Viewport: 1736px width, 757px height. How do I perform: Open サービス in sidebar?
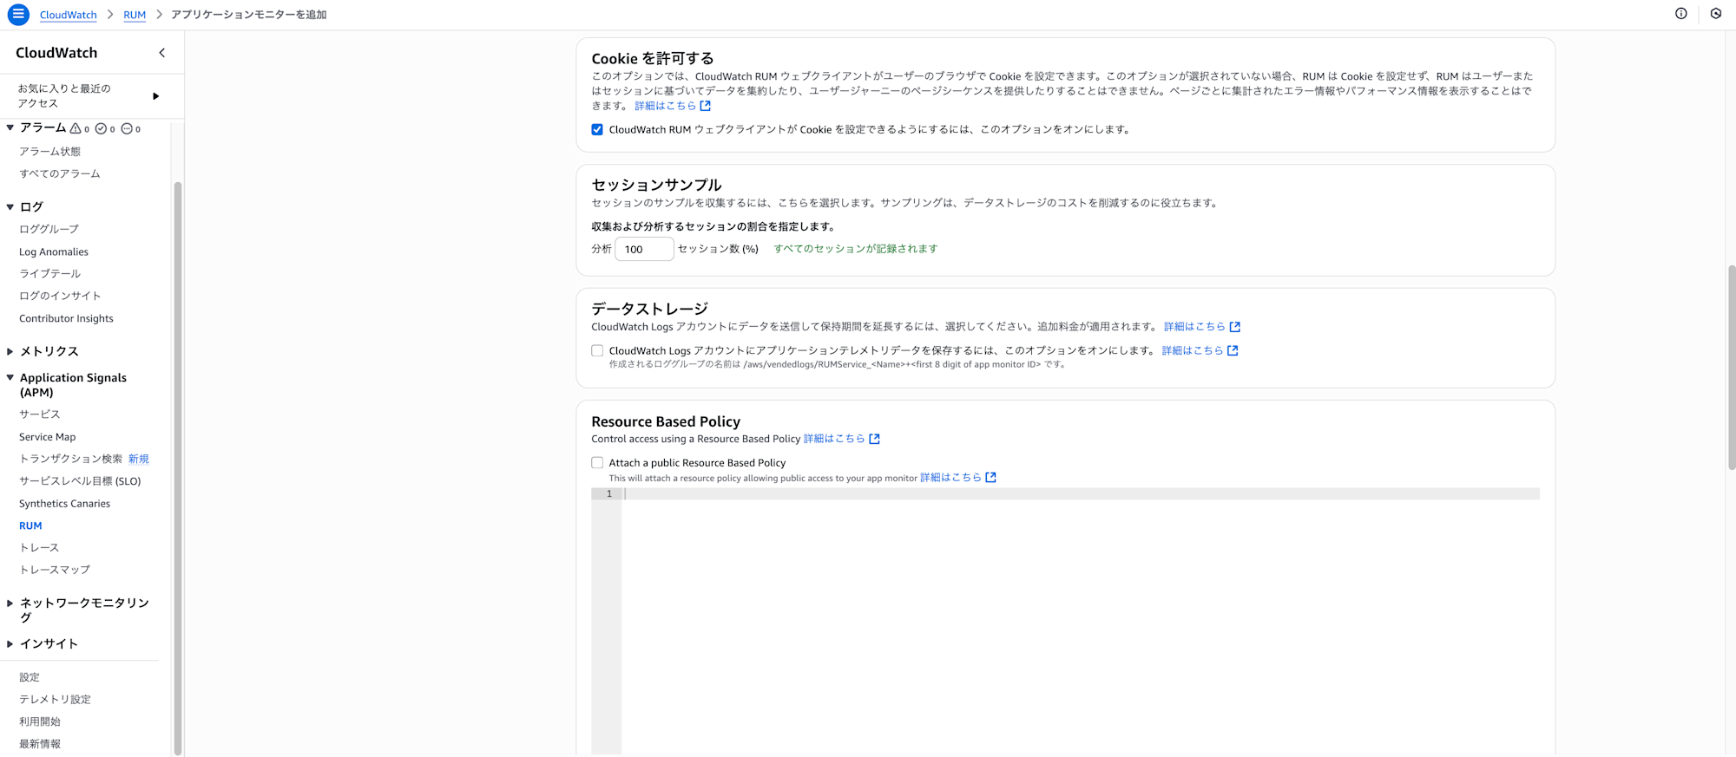40,414
